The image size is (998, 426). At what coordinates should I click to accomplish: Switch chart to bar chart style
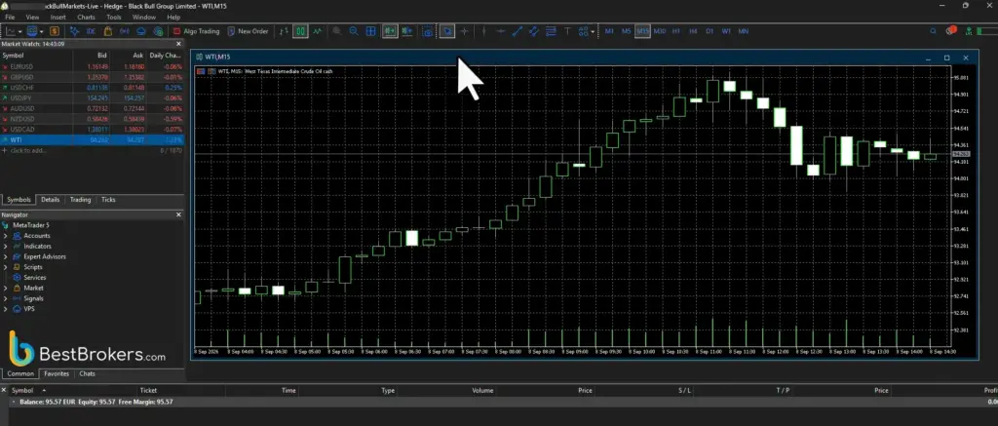285,31
